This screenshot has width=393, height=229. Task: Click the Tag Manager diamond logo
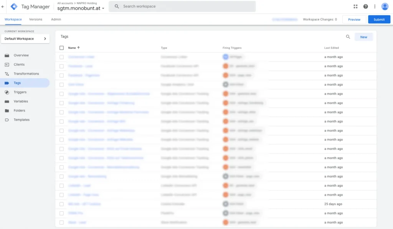(14, 7)
